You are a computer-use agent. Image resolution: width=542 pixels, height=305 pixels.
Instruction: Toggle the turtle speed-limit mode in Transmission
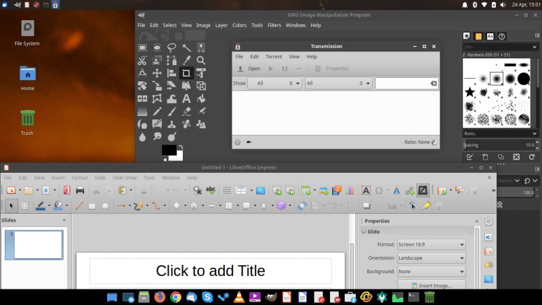point(250,142)
